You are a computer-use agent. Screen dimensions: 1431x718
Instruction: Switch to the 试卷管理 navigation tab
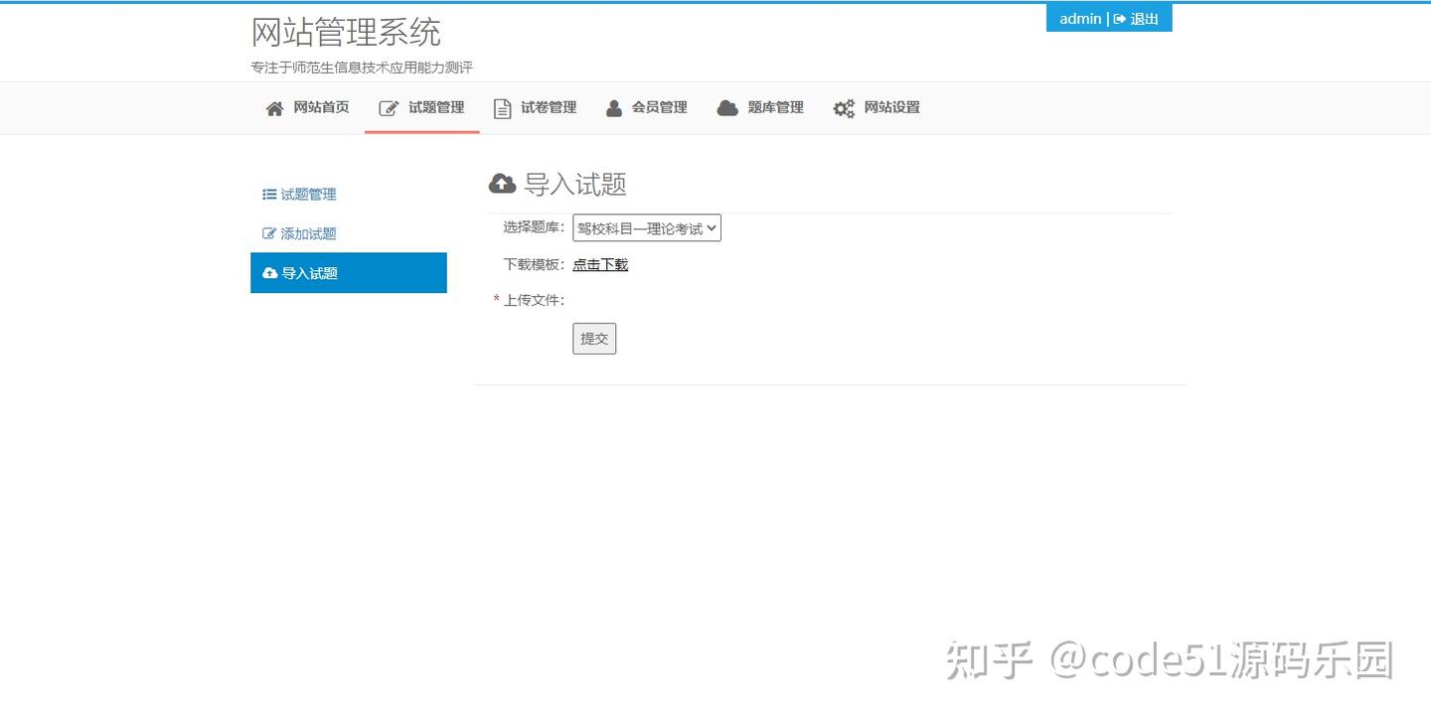[547, 107]
